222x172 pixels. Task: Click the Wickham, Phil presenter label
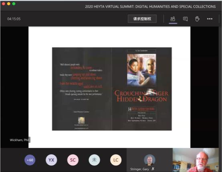[19, 140]
